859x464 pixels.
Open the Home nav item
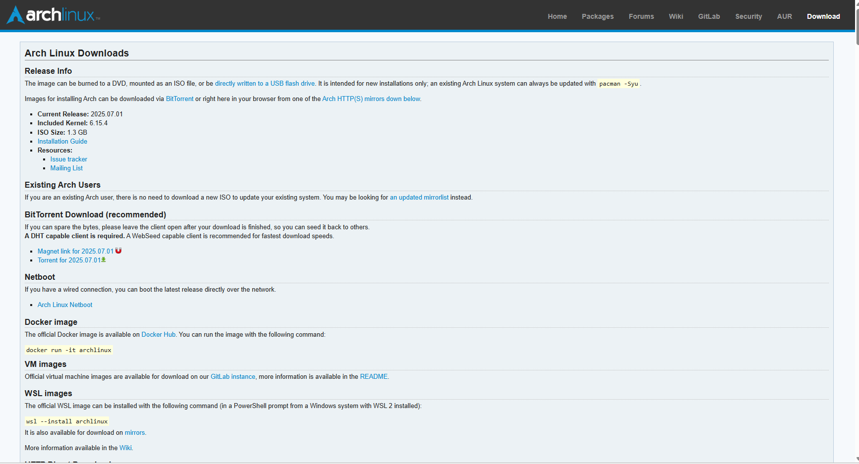557,16
